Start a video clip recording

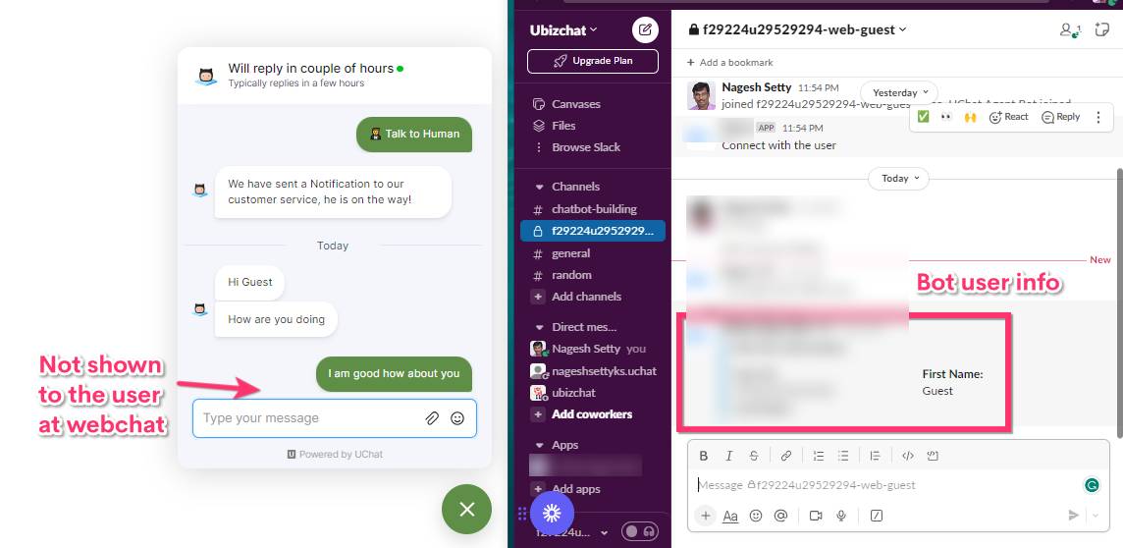[x=815, y=515]
